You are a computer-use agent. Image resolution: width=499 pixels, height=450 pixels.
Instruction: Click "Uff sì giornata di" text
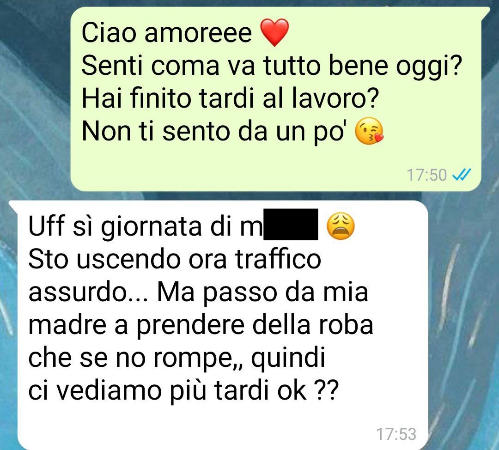[146, 227]
